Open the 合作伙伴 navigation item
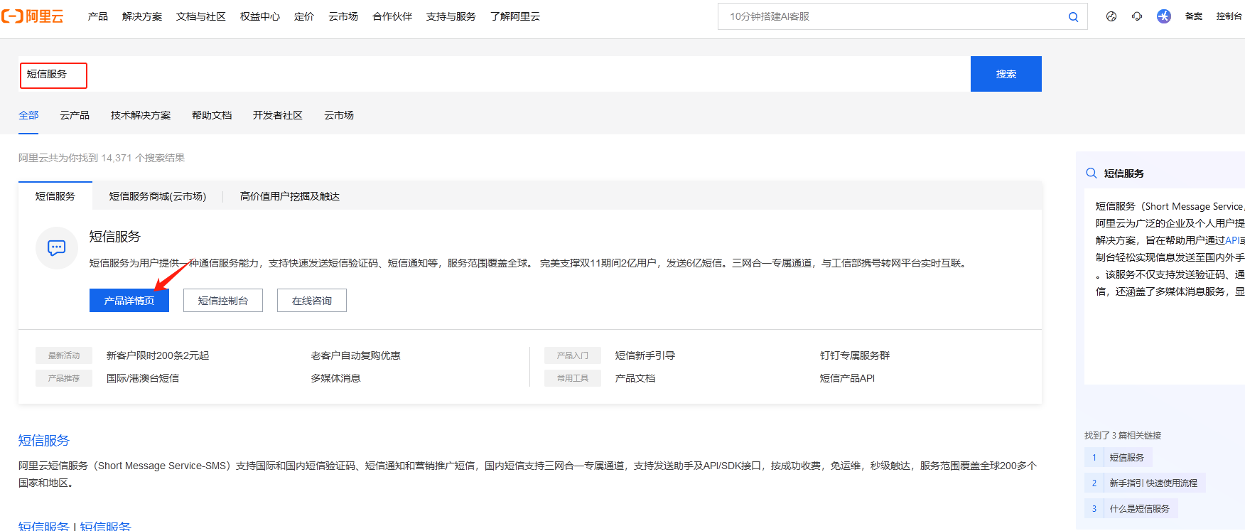 392,16
